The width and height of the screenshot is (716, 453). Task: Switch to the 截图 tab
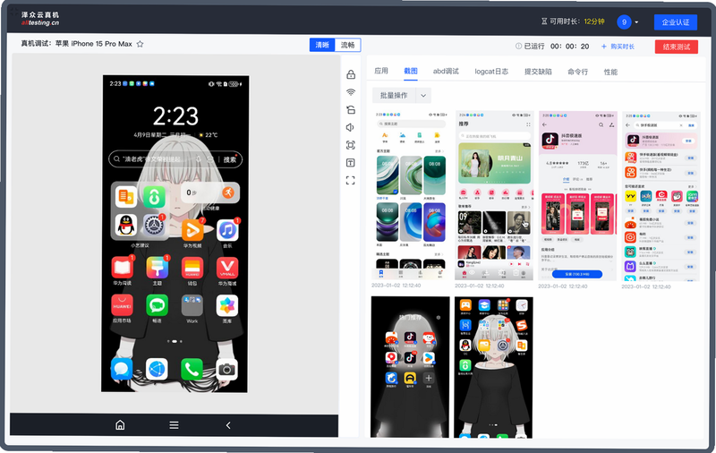click(x=411, y=71)
